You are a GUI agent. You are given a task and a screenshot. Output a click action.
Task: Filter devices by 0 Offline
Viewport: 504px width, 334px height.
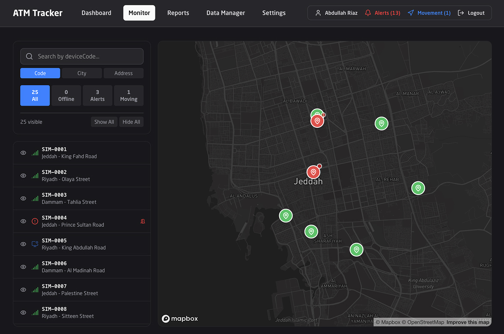coord(66,95)
